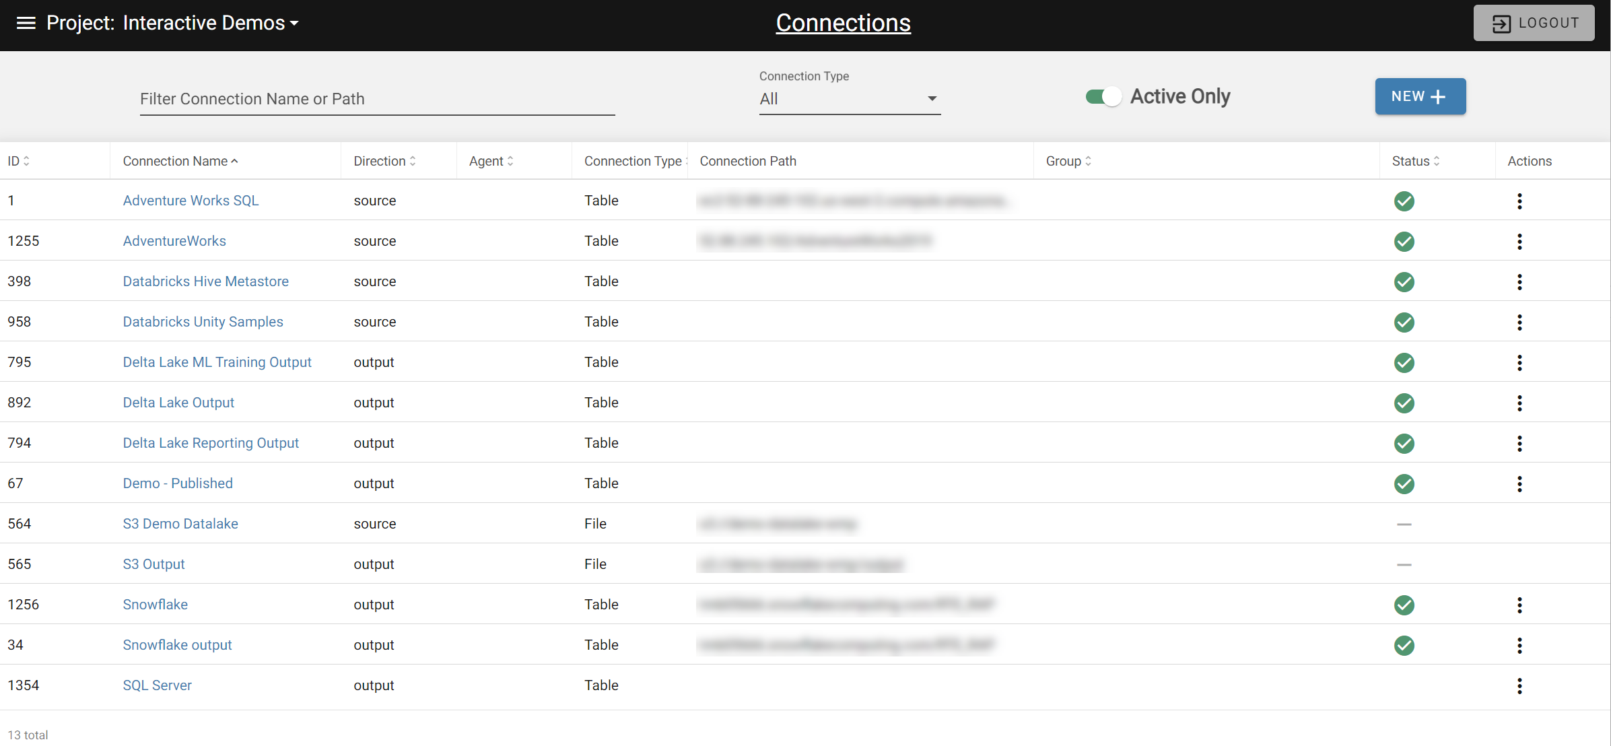Focus the Filter Connection Name or Path field
1611x746 pixels.
click(x=377, y=99)
